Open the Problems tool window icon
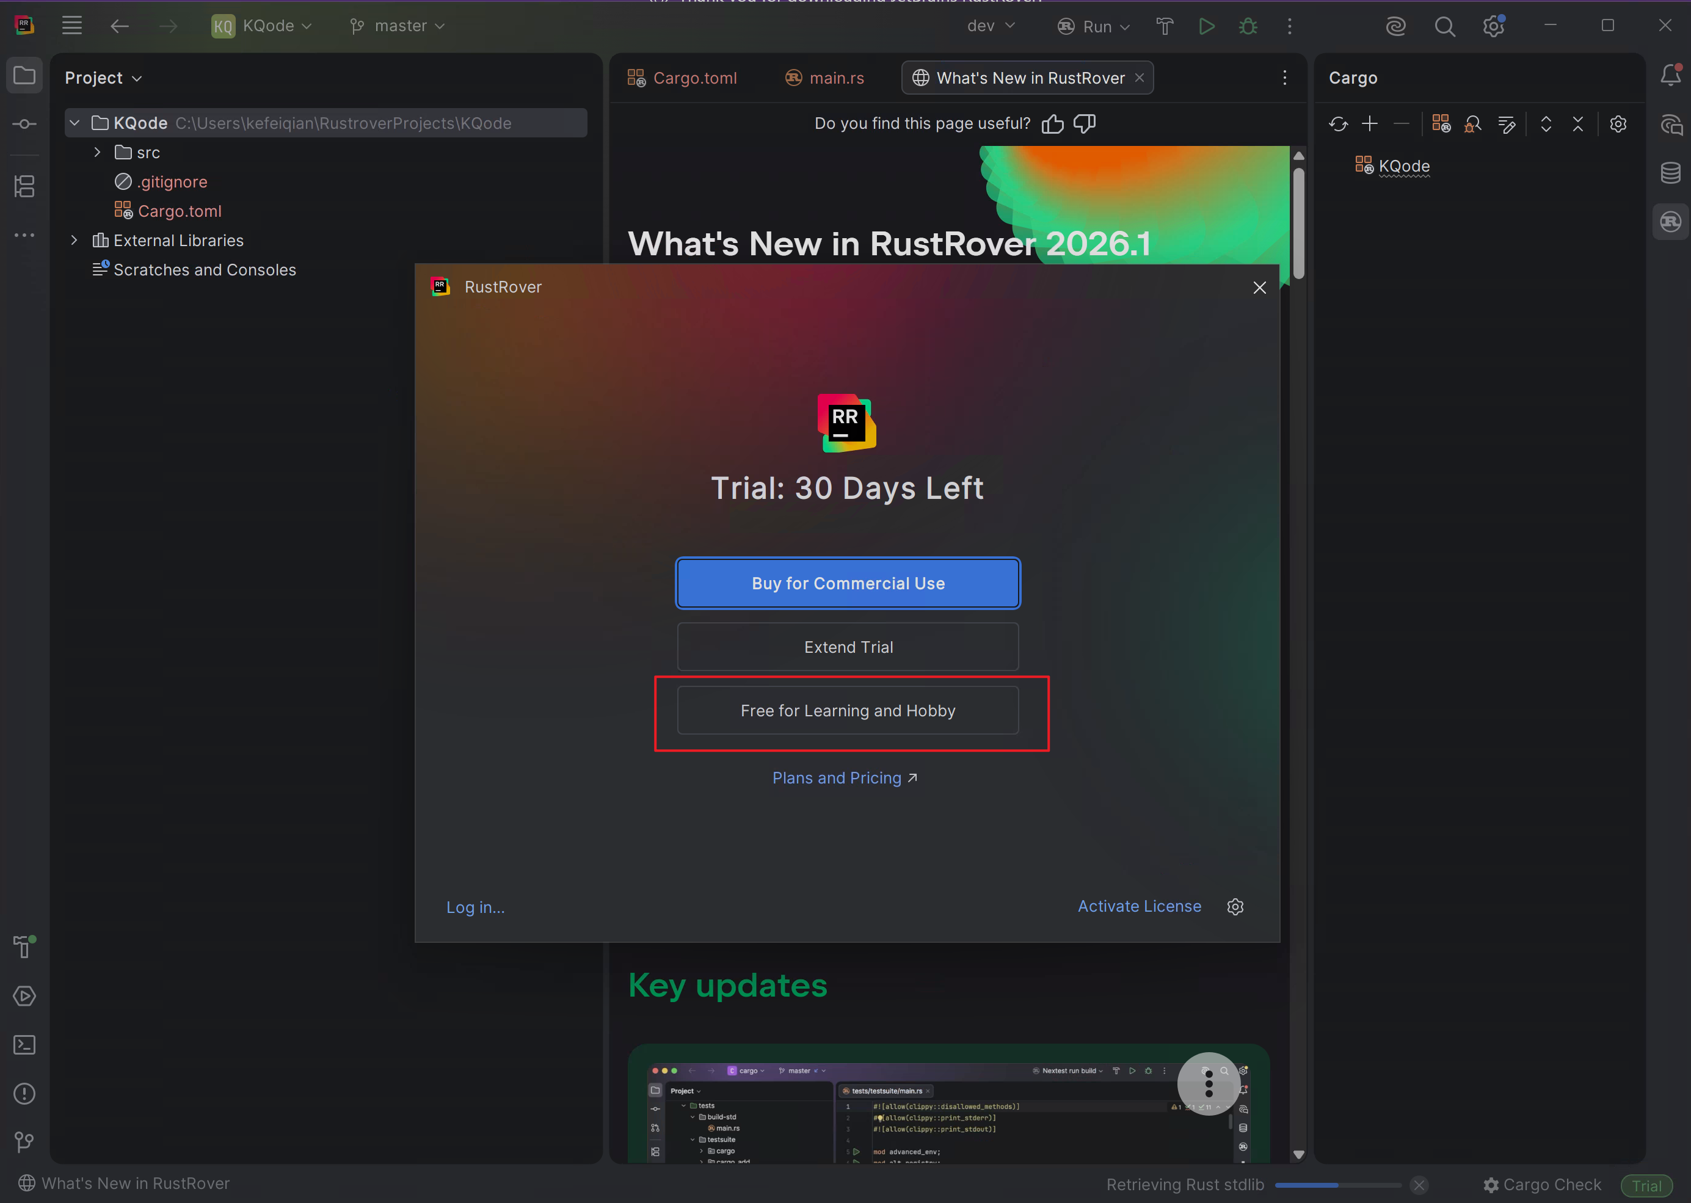The height and width of the screenshot is (1203, 1691). point(24,1093)
